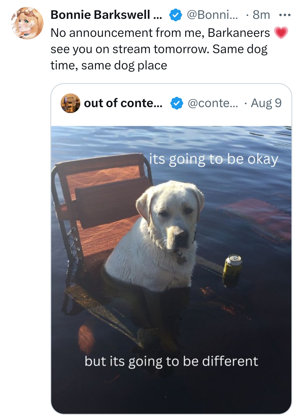The width and height of the screenshot is (306, 415).
Task: Click the 8m timestamp
Action: point(261,15)
